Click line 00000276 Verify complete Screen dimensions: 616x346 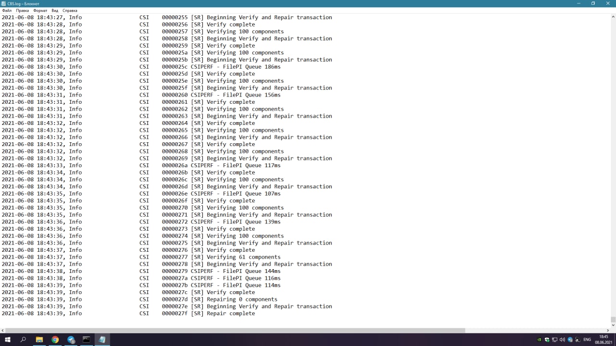pyautogui.click(x=128, y=250)
